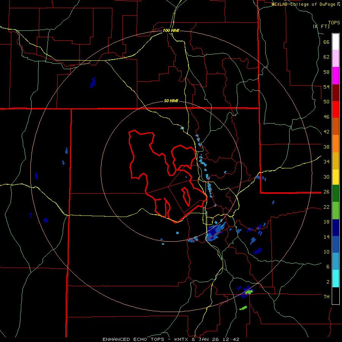Select the "TOPS" legend title
Image resolution: width=342 pixels, height=342 pixels.
pos(334,22)
